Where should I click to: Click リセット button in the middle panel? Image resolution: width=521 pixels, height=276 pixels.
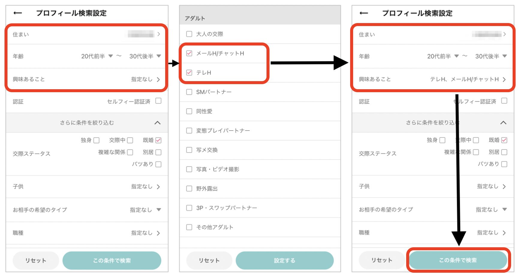209,260
